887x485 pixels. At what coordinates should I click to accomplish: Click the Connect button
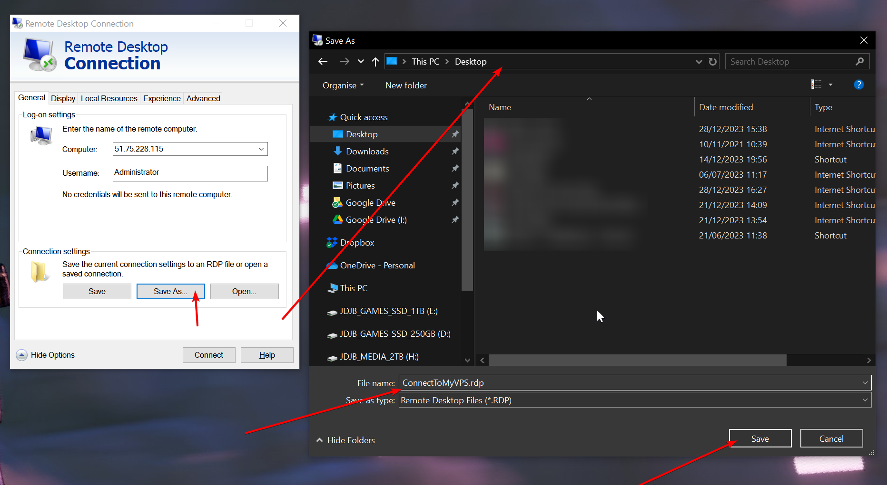pyautogui.click(x=208, y=355)
